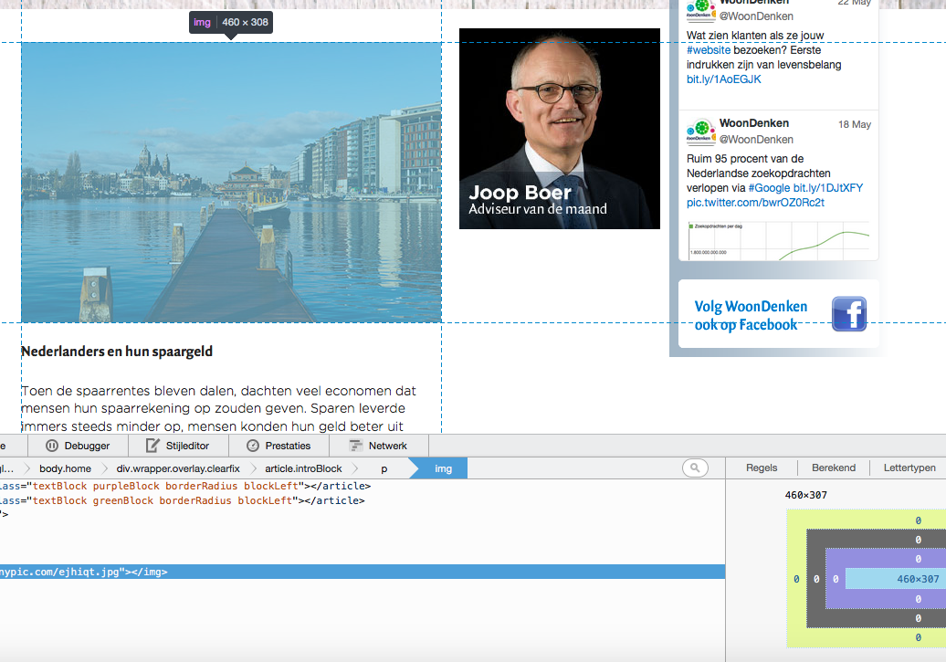Select the ejhiqt.jpg img markup line
The image size is (946, 662).
tap(362, 572)
